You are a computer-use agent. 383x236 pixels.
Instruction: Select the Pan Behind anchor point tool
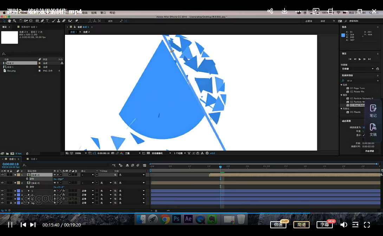click(31, 21)
